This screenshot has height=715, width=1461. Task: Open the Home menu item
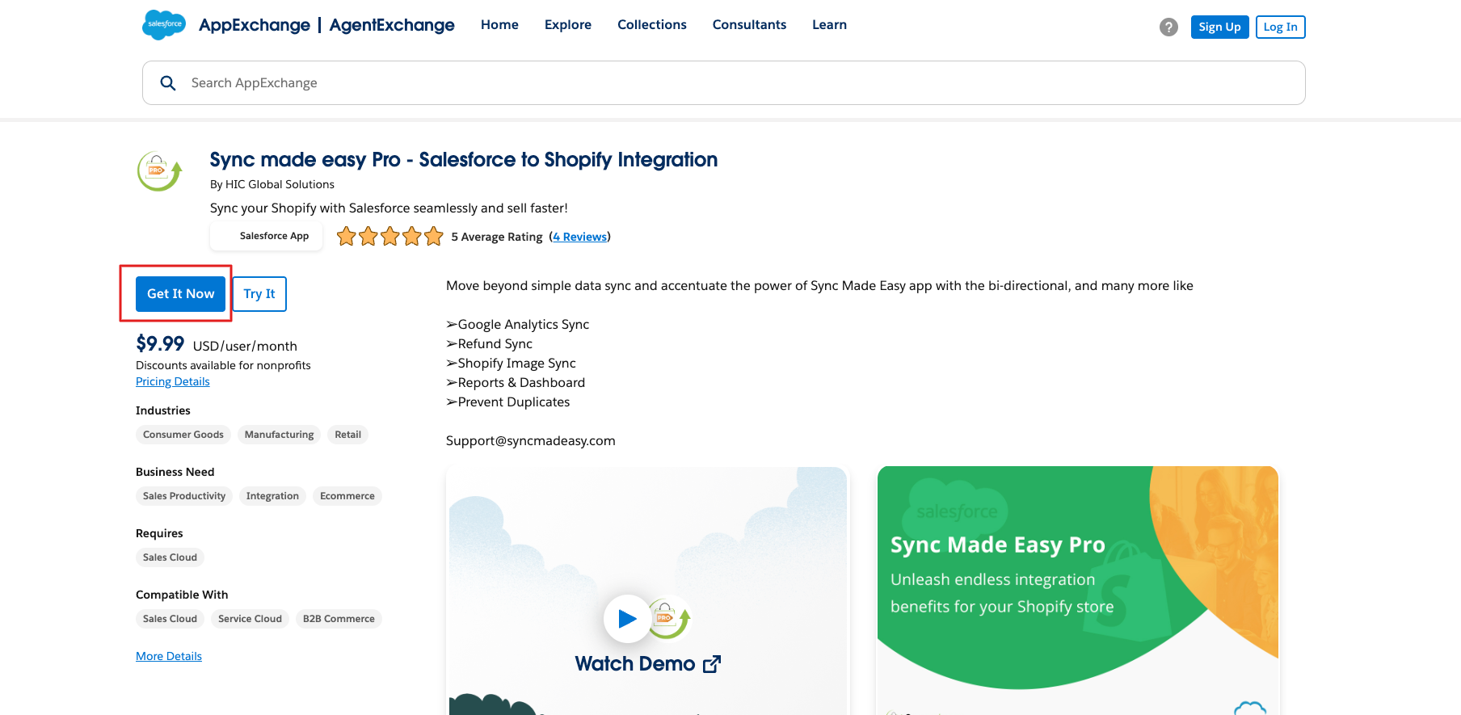tap(499, 25)
